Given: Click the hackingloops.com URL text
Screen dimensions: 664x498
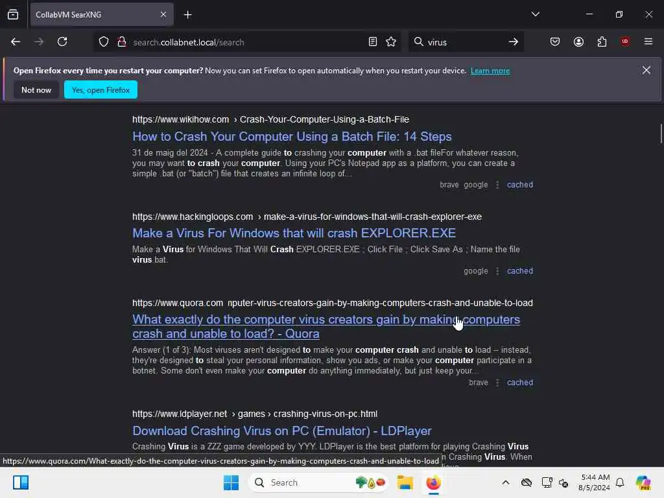Looking at the screenshot, I should pos(192,217).
